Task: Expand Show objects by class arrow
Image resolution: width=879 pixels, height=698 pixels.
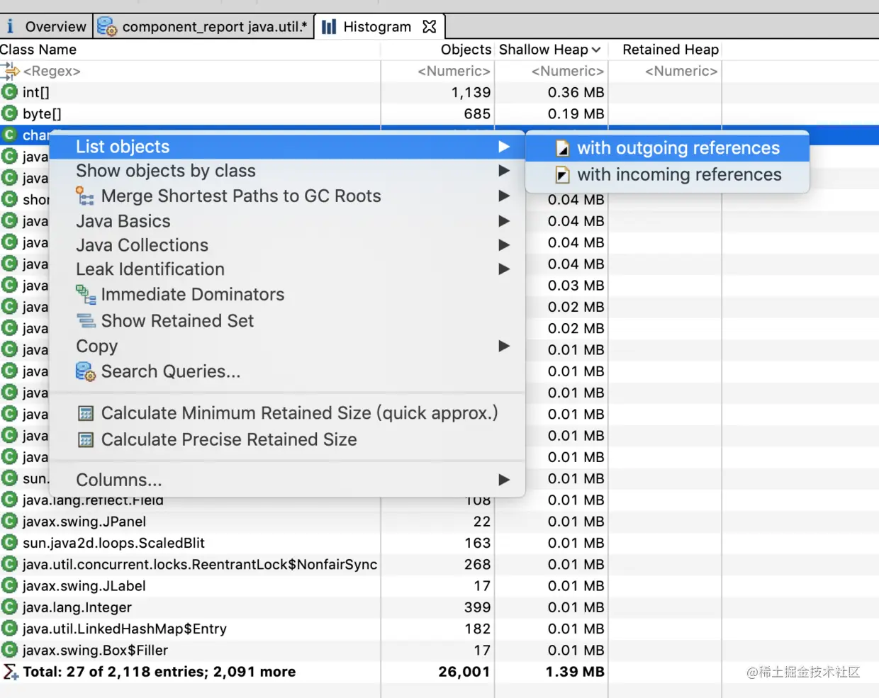Action: click(x=504, y=171)
